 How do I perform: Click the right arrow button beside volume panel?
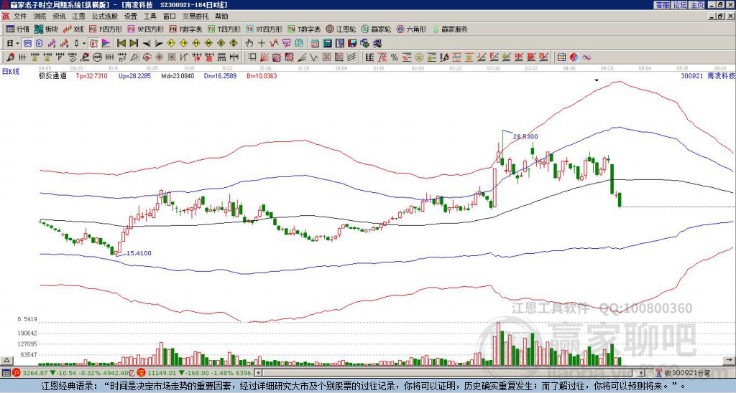[730, 360]
